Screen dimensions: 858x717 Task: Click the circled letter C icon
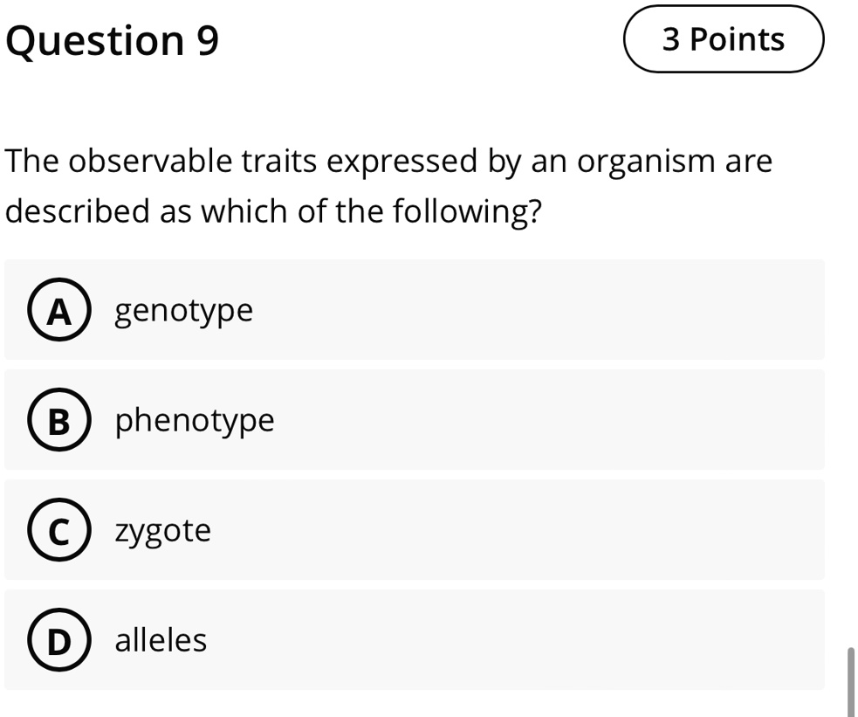[x=59, y=530]
